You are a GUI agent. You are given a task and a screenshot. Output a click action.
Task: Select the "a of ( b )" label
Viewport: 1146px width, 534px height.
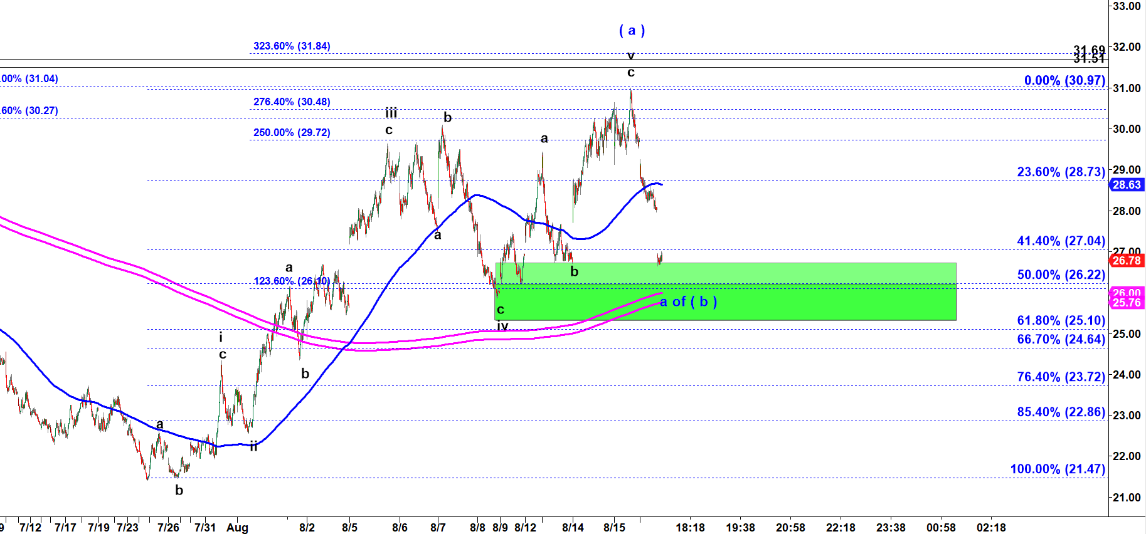click(x=688, y=302)
